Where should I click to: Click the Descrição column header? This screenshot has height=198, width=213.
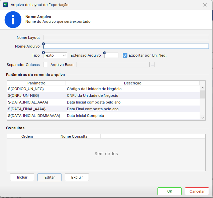coord(132,83)
